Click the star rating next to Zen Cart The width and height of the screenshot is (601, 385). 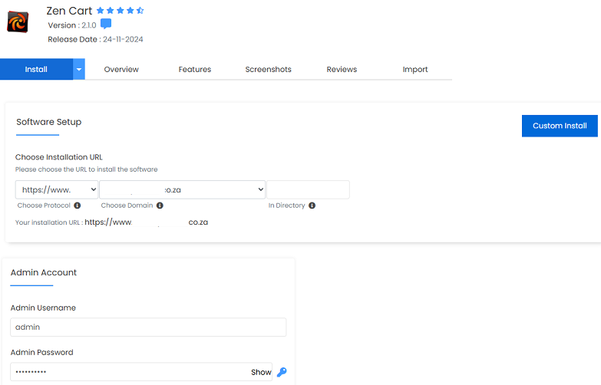pos(120,11)
